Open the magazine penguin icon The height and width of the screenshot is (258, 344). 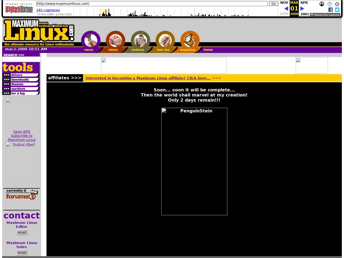click(190, 41)
